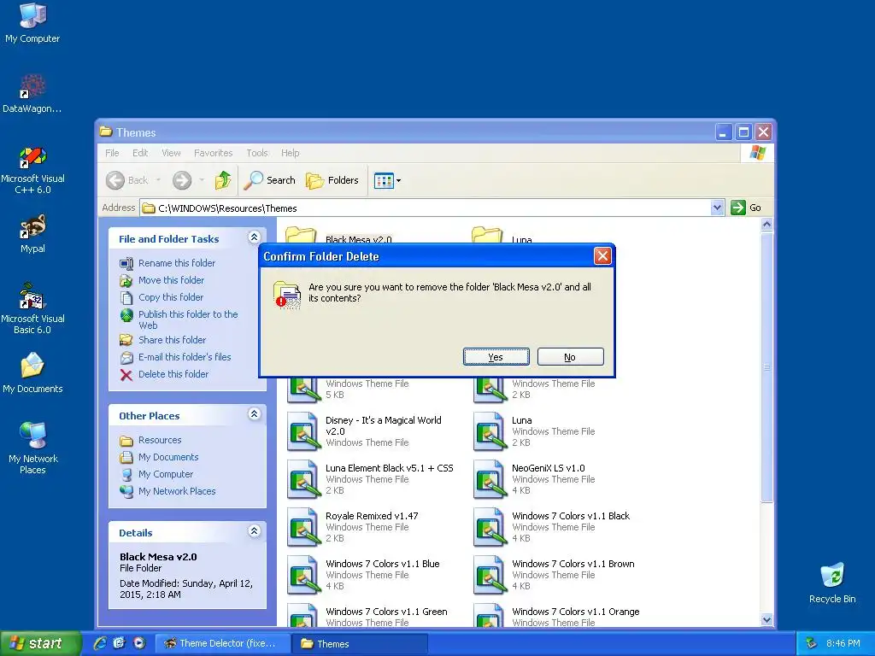This screenshot has height=656, width=875.
Task: Select the Luna theme file
Action: pos(535,430)
